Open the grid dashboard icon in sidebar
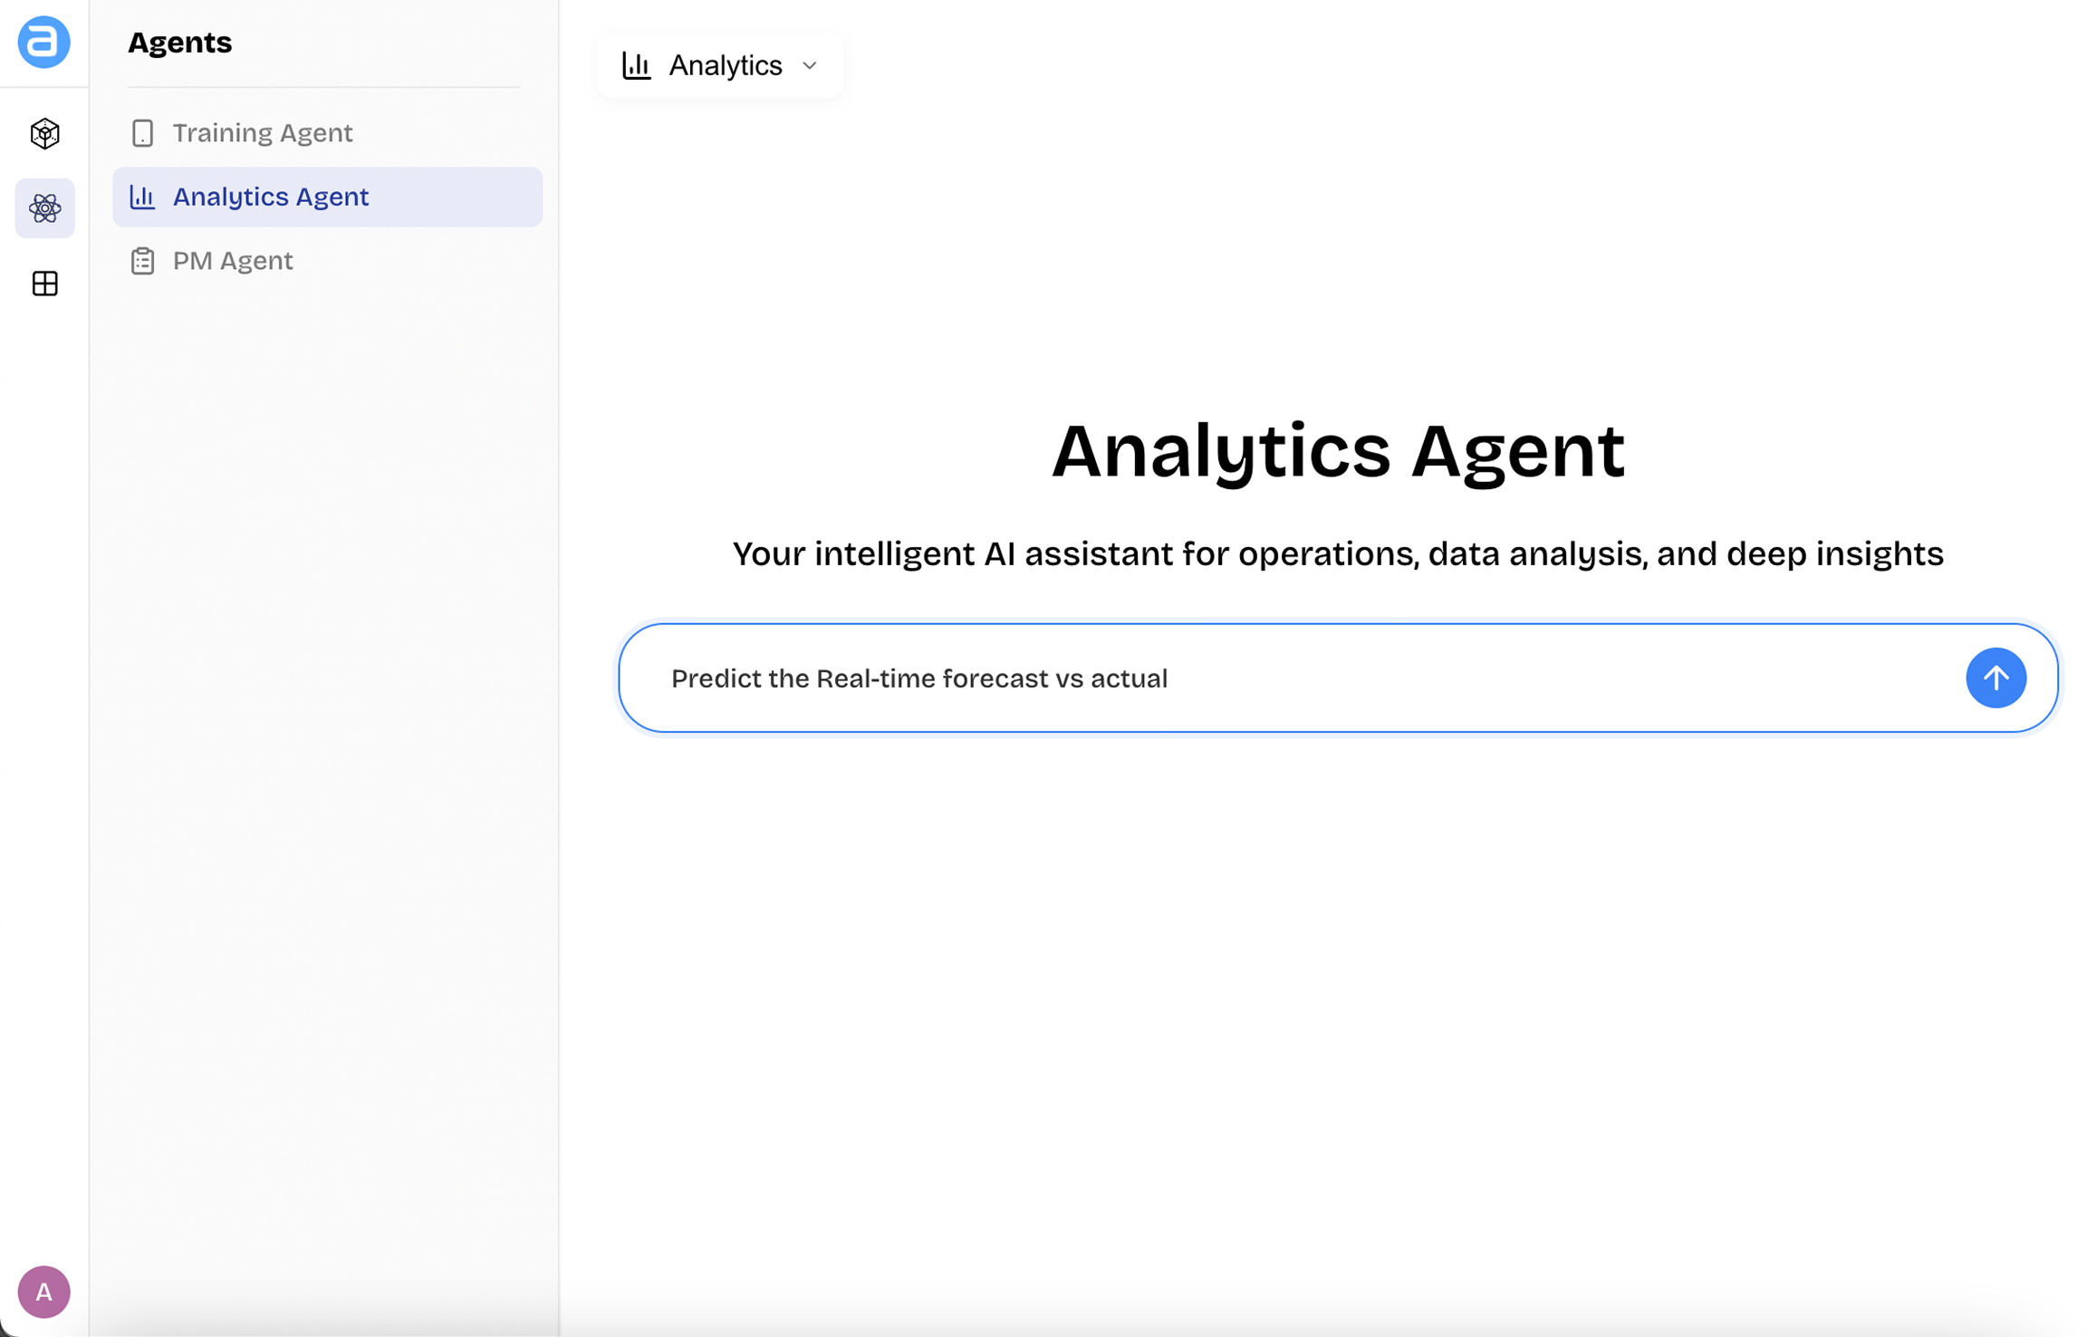This screenshot has width=2087, height=1337. [44, 284]
